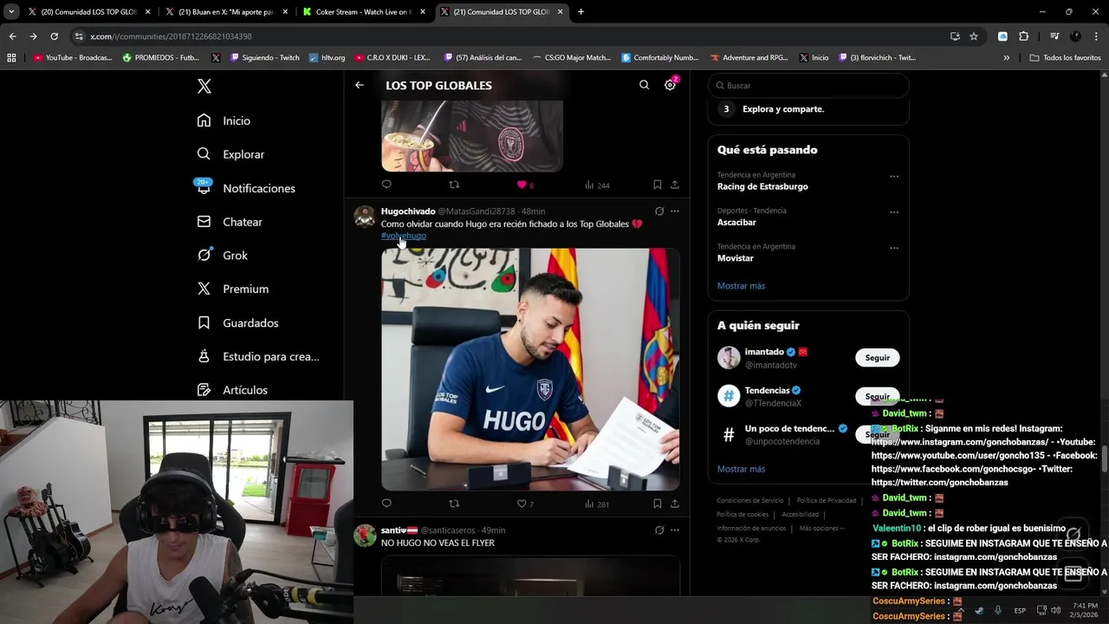Open more options on Hugochivado's post
The width and height of the screenshot is (1109, 624).
coord(675,211)
